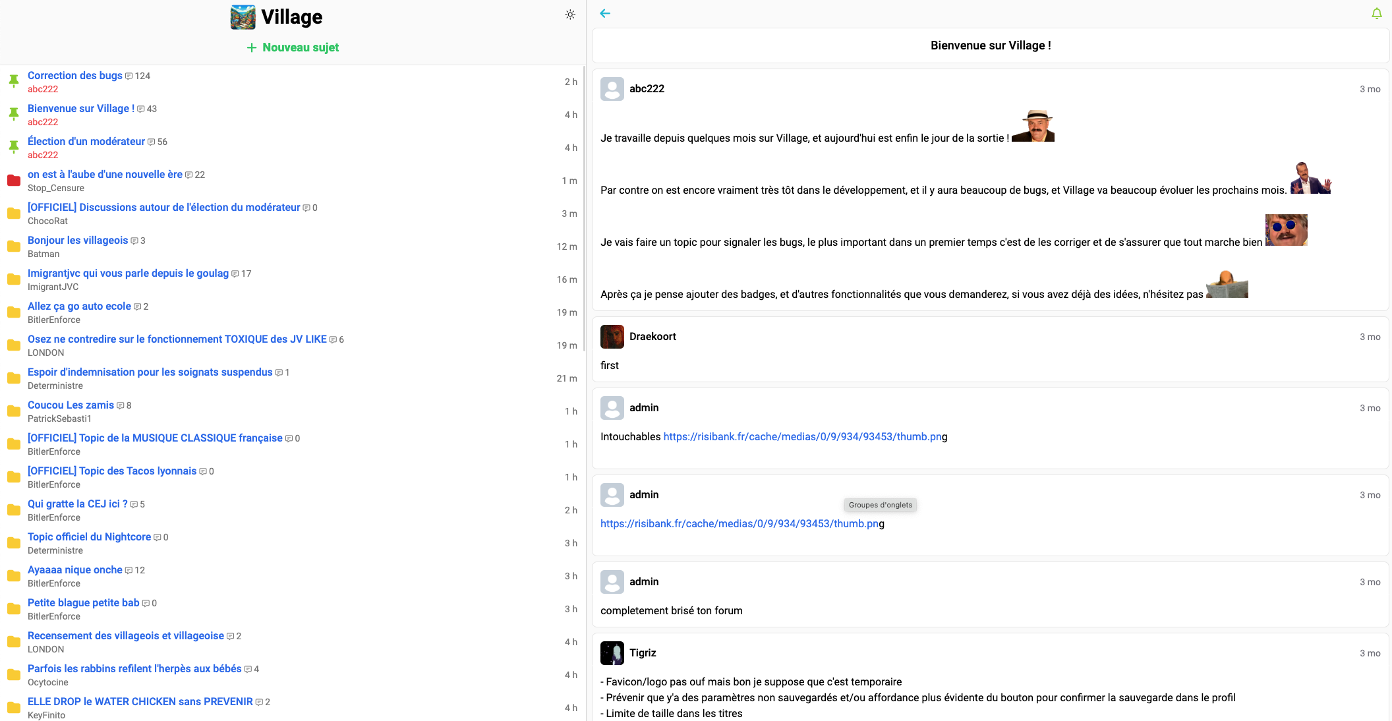Click abc222's default avatar in first post
This screenshot has height=721, width=1392.
(612, 89)
